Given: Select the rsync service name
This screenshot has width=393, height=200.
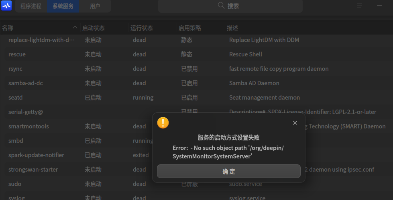Looking at the screenshot, I should 15,69.
